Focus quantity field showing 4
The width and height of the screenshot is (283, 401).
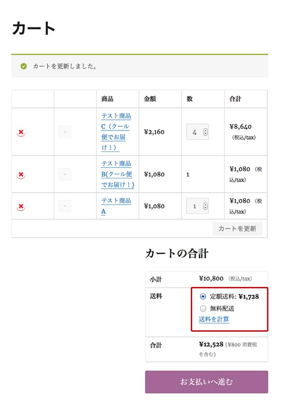(x=197, y=132)
